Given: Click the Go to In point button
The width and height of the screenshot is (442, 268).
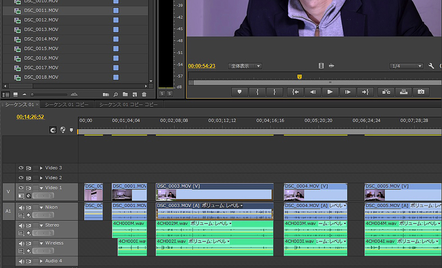Looking at the screenshot, I should coord(295,92).
